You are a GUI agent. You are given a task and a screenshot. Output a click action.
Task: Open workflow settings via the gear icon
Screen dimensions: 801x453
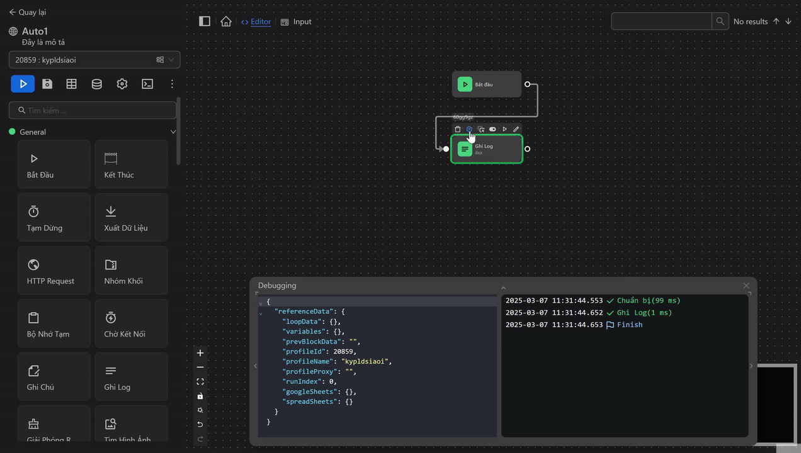pos(122,83)
